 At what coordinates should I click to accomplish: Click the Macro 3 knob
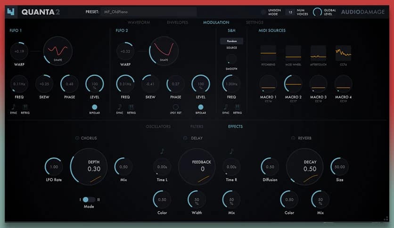319,84
